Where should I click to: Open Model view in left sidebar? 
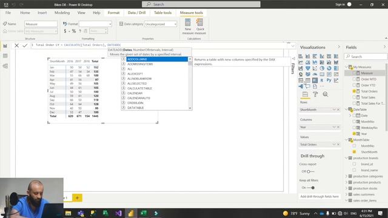click(5, 66)
